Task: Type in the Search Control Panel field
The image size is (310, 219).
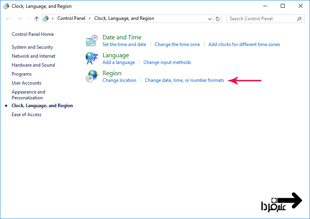Action: pos(261,19)
